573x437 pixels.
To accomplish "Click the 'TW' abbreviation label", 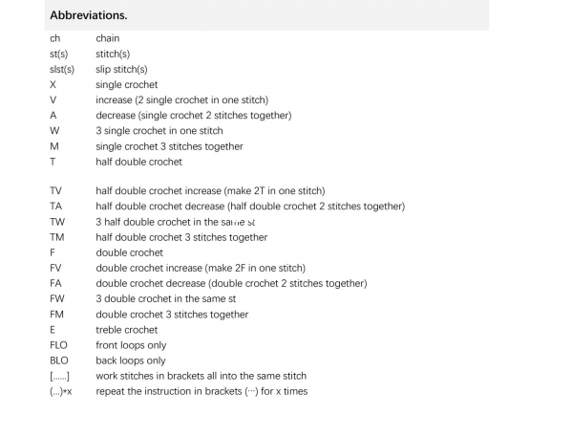I will tap(57, 222).
